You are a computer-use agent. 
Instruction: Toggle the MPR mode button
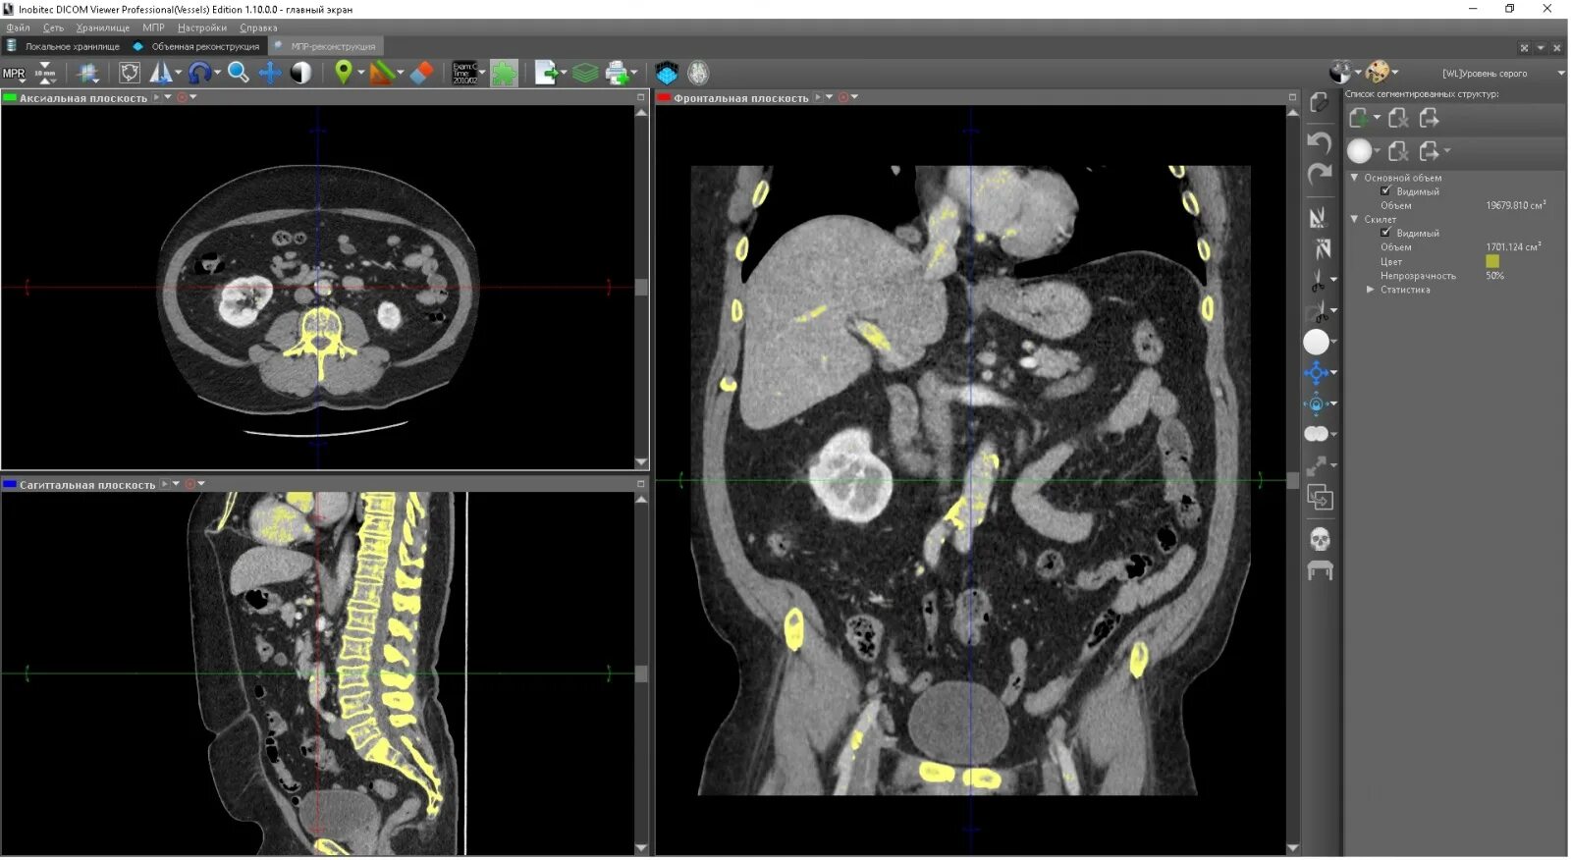14,73
